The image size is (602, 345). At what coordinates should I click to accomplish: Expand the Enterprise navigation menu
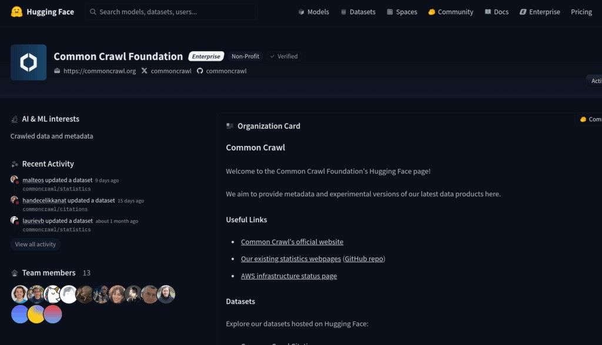click(540, 12)
